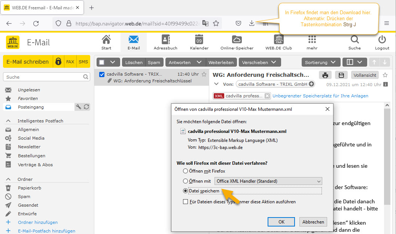Click the Adressbuch icon in navigation
This screenshot has width=396, height=234.
pos(165,40)
